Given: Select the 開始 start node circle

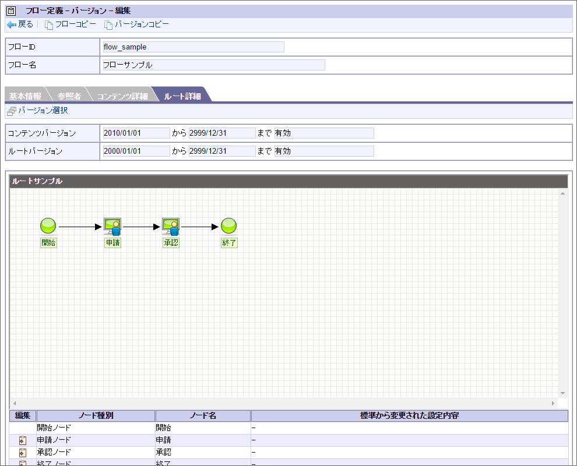Looking at the screenshot, I should click(x=48, y=226).
